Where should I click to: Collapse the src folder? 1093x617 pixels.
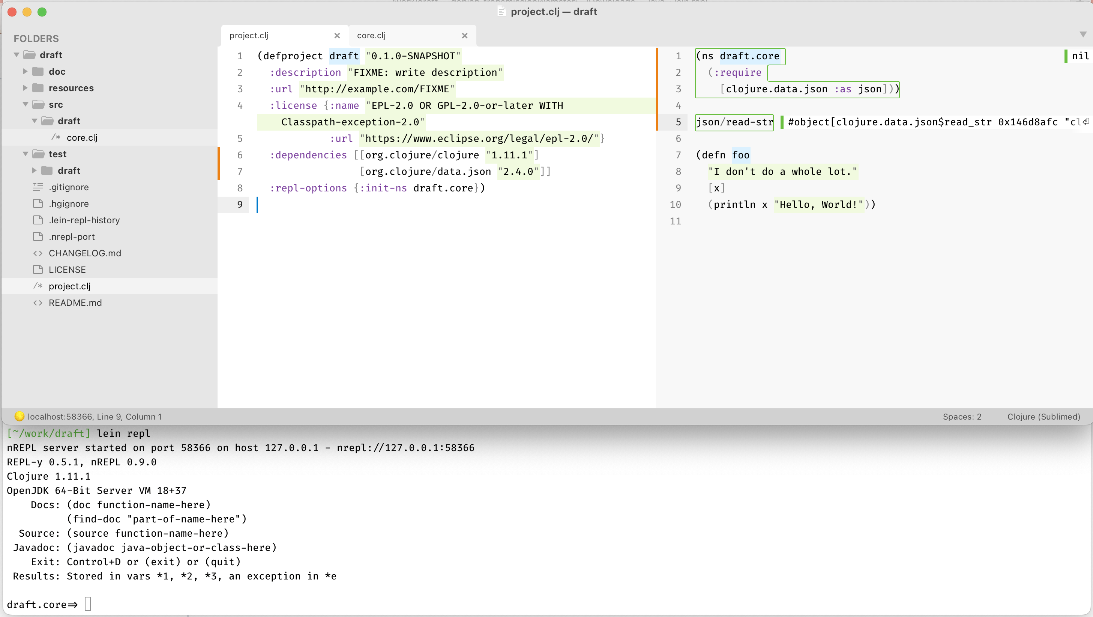pos(26,104)
